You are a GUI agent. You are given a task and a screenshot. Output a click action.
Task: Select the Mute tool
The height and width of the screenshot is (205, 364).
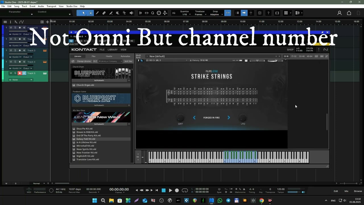pos(117,13)
